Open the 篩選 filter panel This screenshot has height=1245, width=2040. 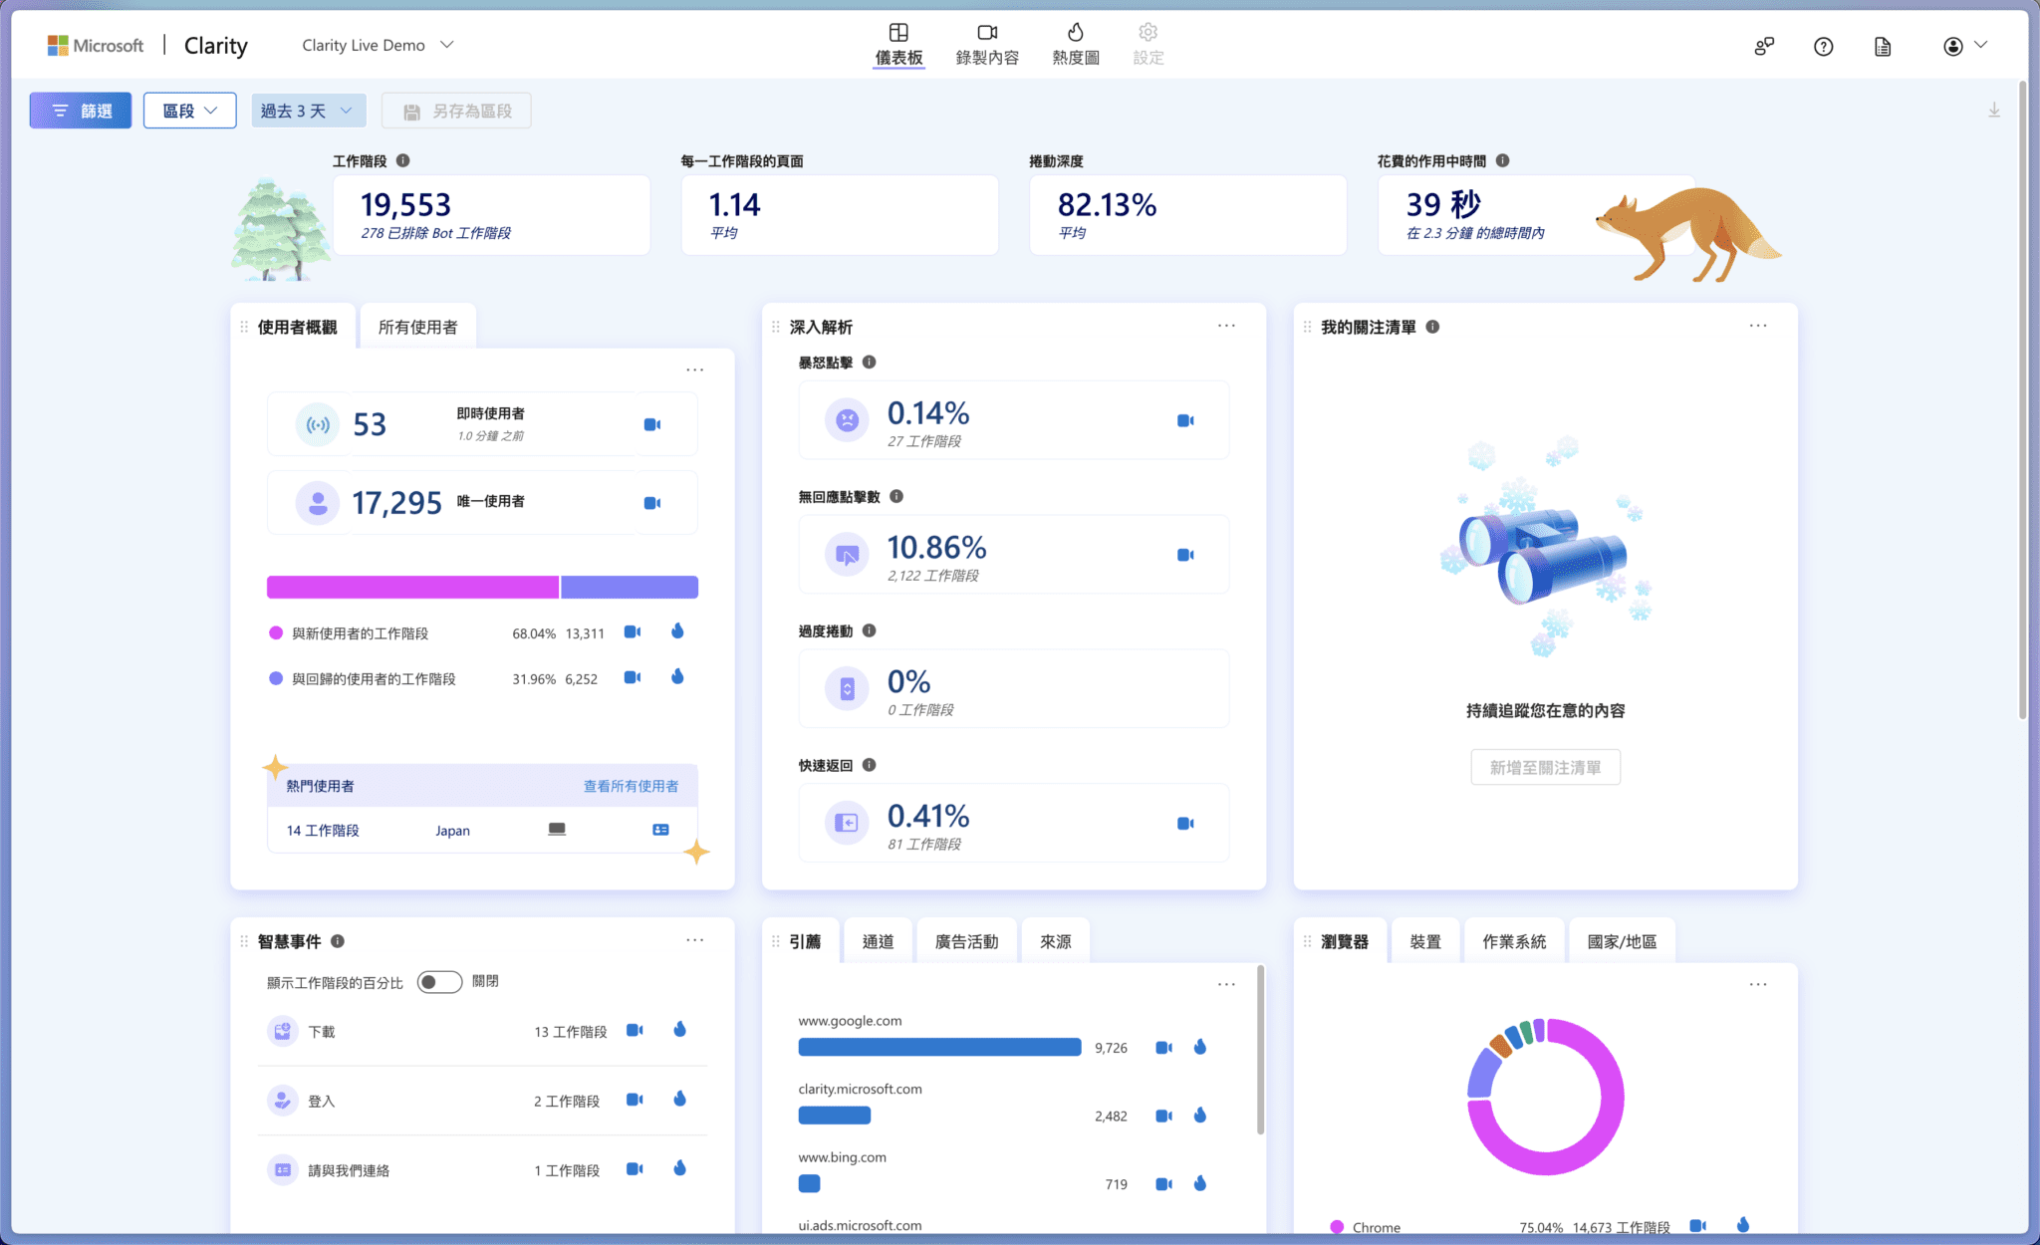coord(81,110)
